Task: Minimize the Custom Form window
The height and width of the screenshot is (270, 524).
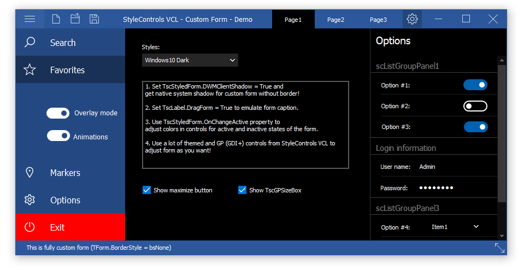Action: (x=438, y=19)
